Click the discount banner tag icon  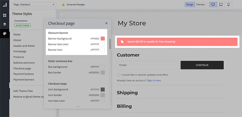tap(122, 42)
